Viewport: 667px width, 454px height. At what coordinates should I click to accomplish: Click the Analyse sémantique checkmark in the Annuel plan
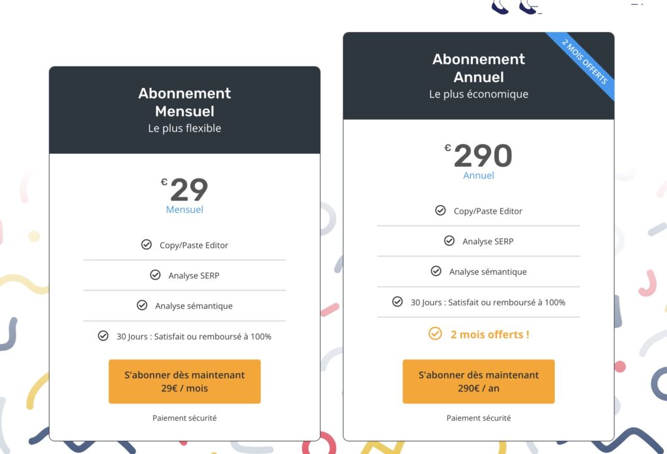[x=436, y=271]
